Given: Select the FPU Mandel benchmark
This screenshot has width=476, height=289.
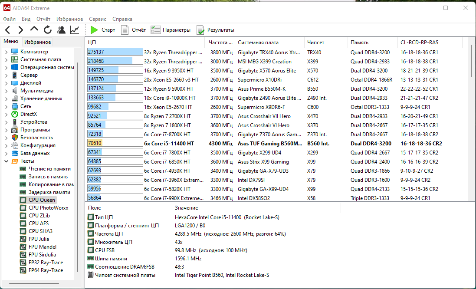Looking at the screenshot, I should click(x=38, y=247).
